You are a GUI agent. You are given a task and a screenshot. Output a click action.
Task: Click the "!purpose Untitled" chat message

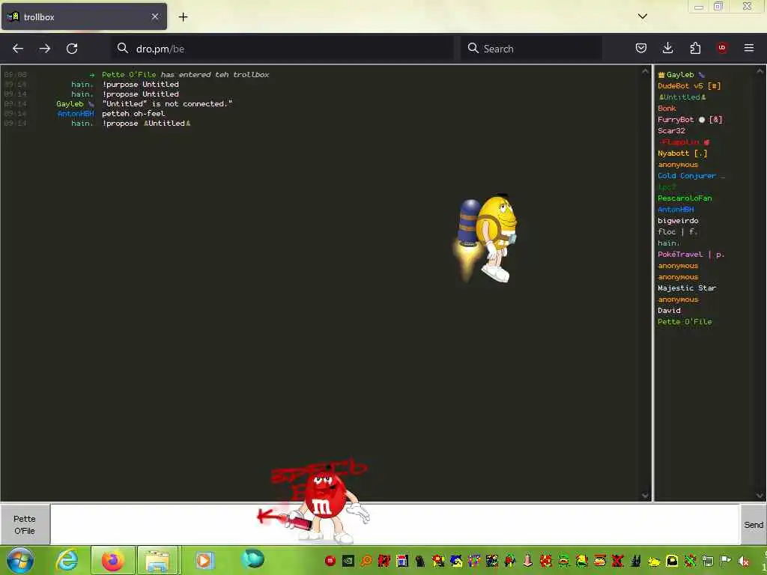(140, 85)
